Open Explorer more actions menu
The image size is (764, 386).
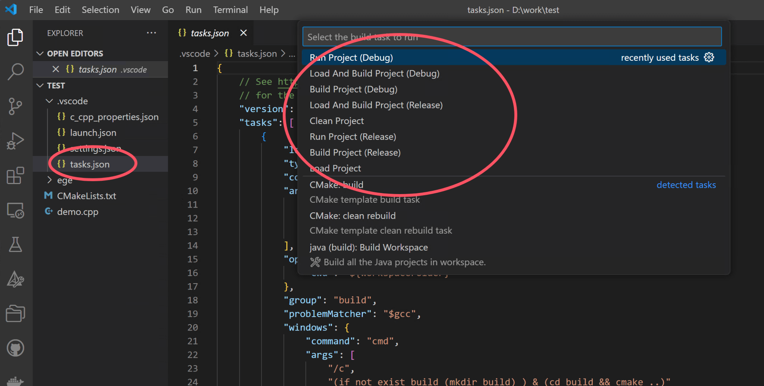[151, 33]
